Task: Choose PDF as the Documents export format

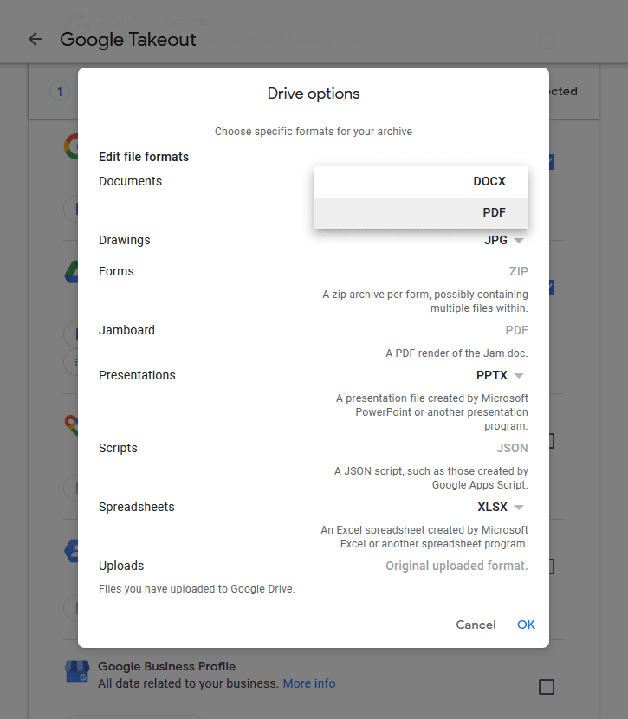Action: (494, 212)
